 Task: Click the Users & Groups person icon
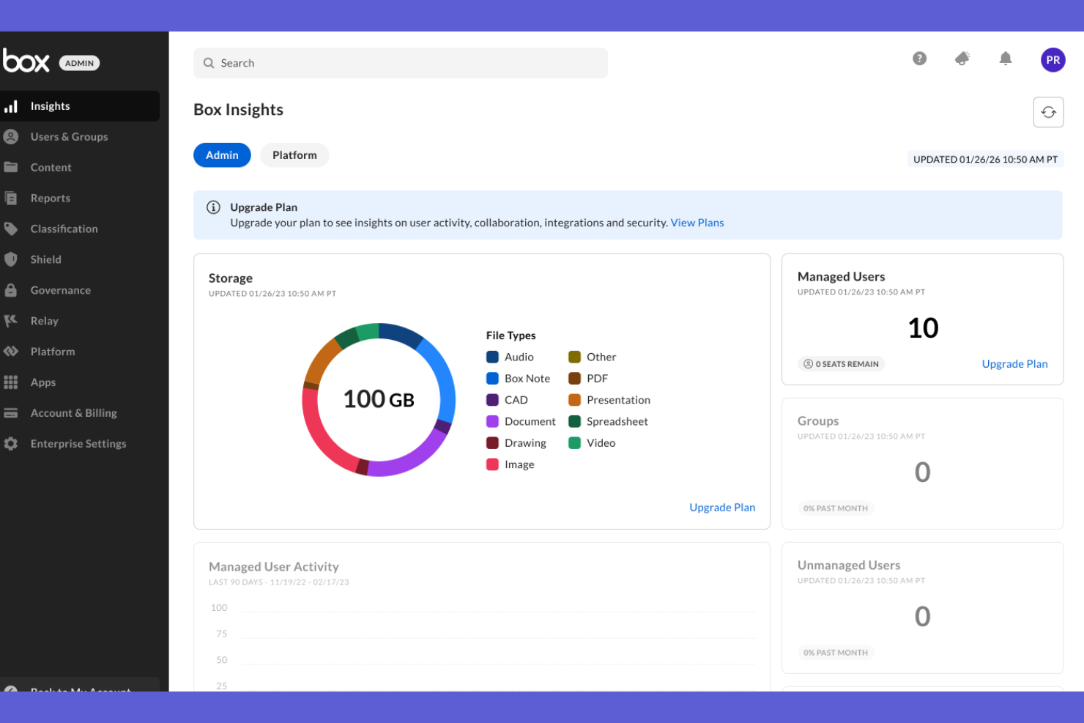coord(11,137)
